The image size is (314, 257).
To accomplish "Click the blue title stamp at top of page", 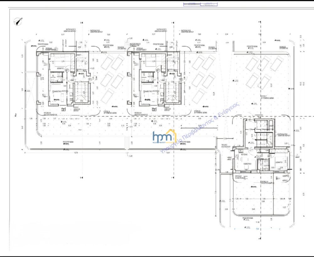I will [200, 4].
